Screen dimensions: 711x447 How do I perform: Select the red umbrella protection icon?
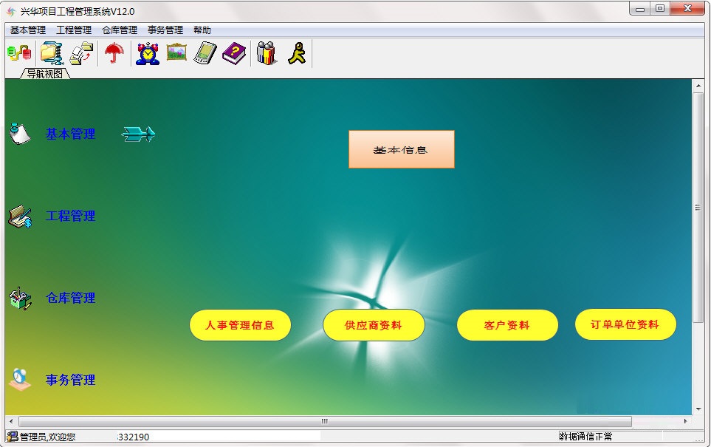pyautogui.click(x=114, y=52)
